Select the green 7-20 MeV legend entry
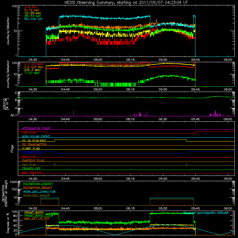The image size is (238, 238). click(32, 73)
